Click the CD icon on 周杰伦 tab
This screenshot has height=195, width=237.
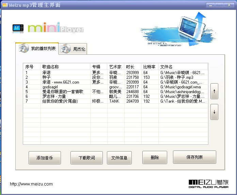[66, 49]
